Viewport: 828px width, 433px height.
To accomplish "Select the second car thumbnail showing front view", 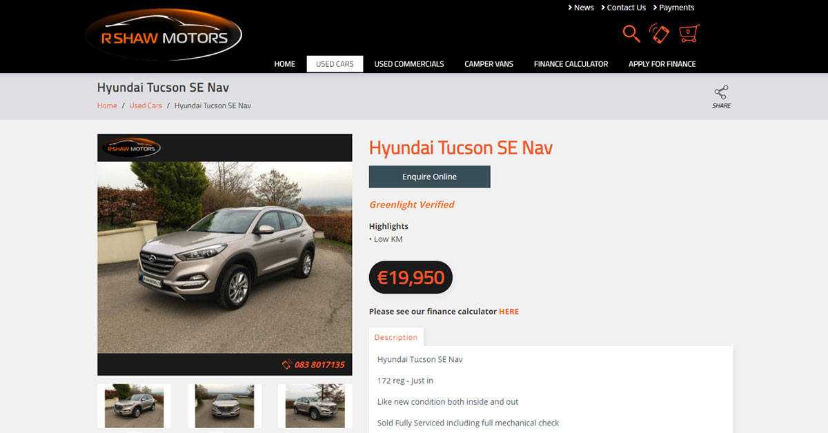I will (224, 406).
